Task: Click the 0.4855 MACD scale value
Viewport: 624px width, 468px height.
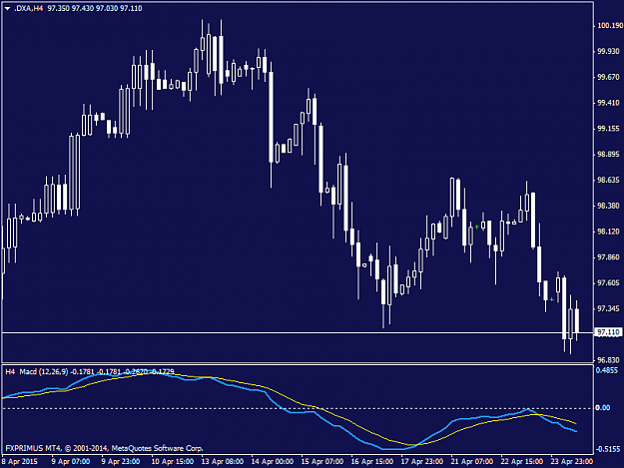Action: (607, 370)
